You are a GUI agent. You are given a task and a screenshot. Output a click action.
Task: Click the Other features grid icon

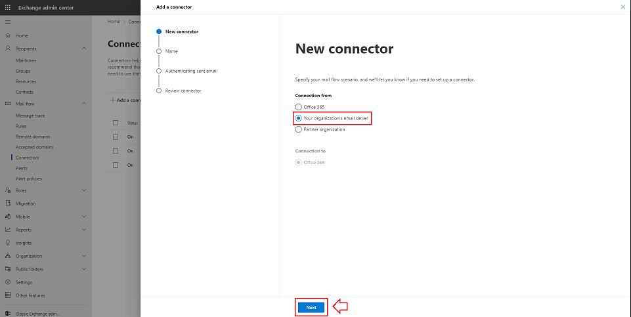(x=8, y=295)
